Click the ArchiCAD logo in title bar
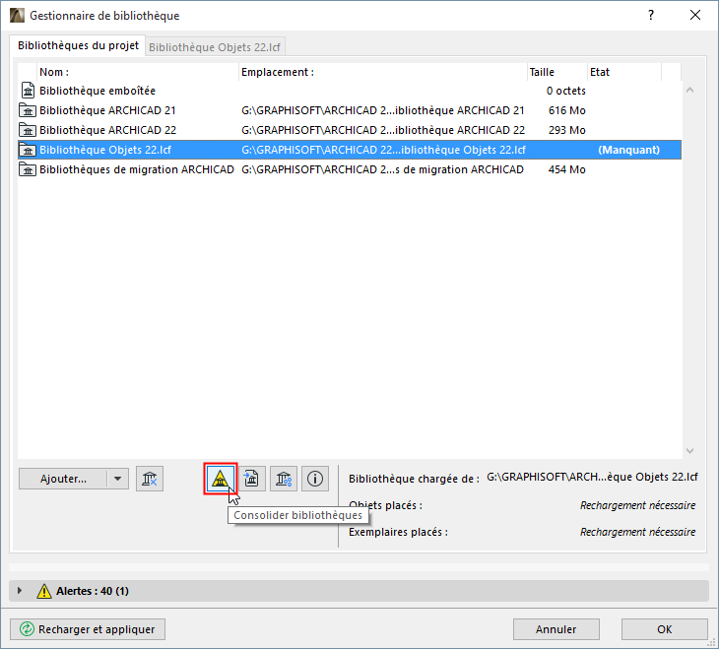 pos(17,15)
